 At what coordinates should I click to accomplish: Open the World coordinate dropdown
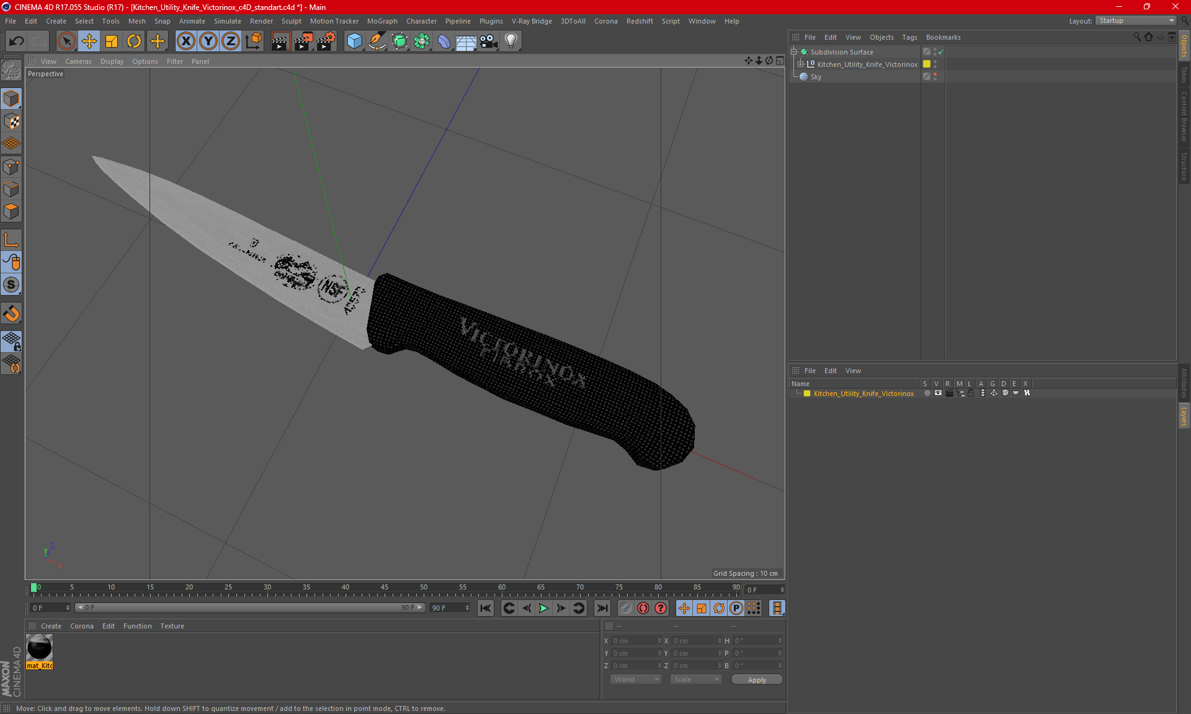[x=636, y=679]
